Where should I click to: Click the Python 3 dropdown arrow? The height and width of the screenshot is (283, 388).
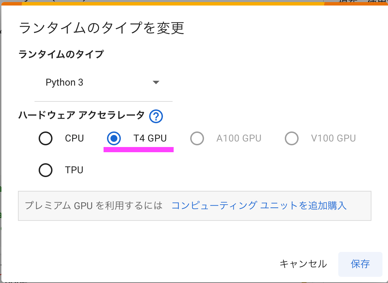click(156, 82)
